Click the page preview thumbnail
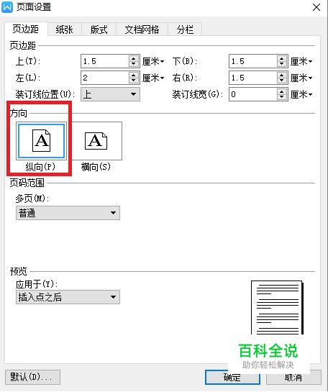The height and width of the screenshot is (392, 328). pyautogui.click(x=277, y=308)
